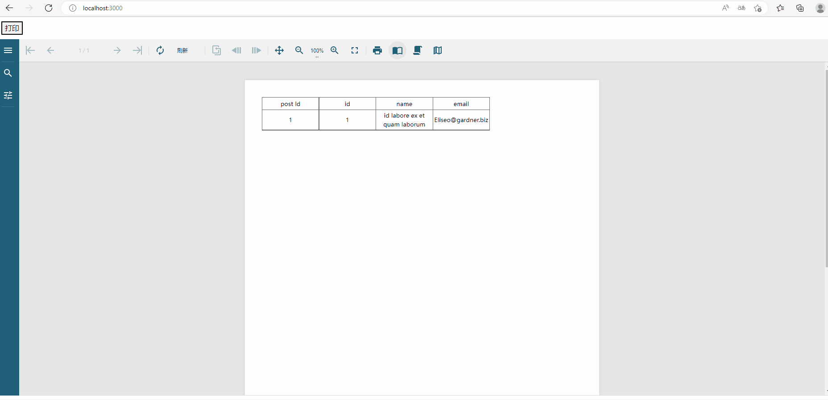This screenshot has height=400, width=828.
Task: Go to the next page arrow
Action: (117, 50)
